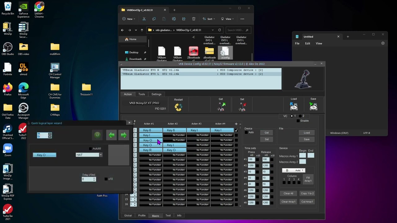Open Recycle Bin desktop icon

(8, 8)
